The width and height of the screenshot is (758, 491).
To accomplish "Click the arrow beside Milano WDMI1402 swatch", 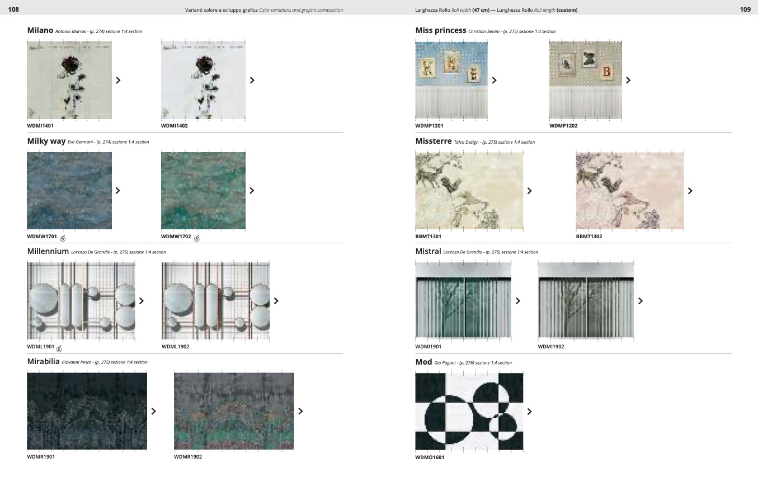I will click(252, 80).
